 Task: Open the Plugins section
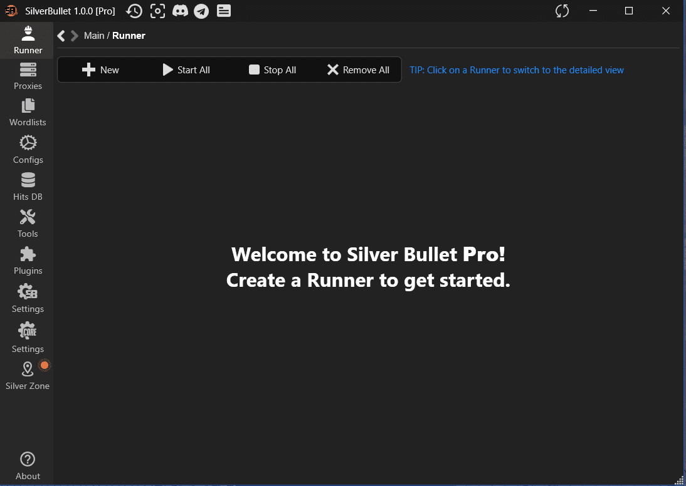(x=28, y=260)
